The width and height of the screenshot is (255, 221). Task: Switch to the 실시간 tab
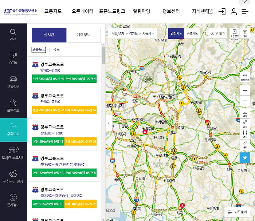tap(49, 35)
